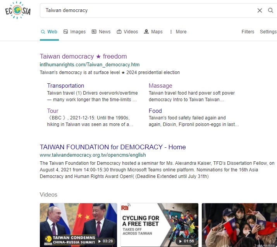
Task: Open the Filters dropdown
Action: [x=248, y=32]
